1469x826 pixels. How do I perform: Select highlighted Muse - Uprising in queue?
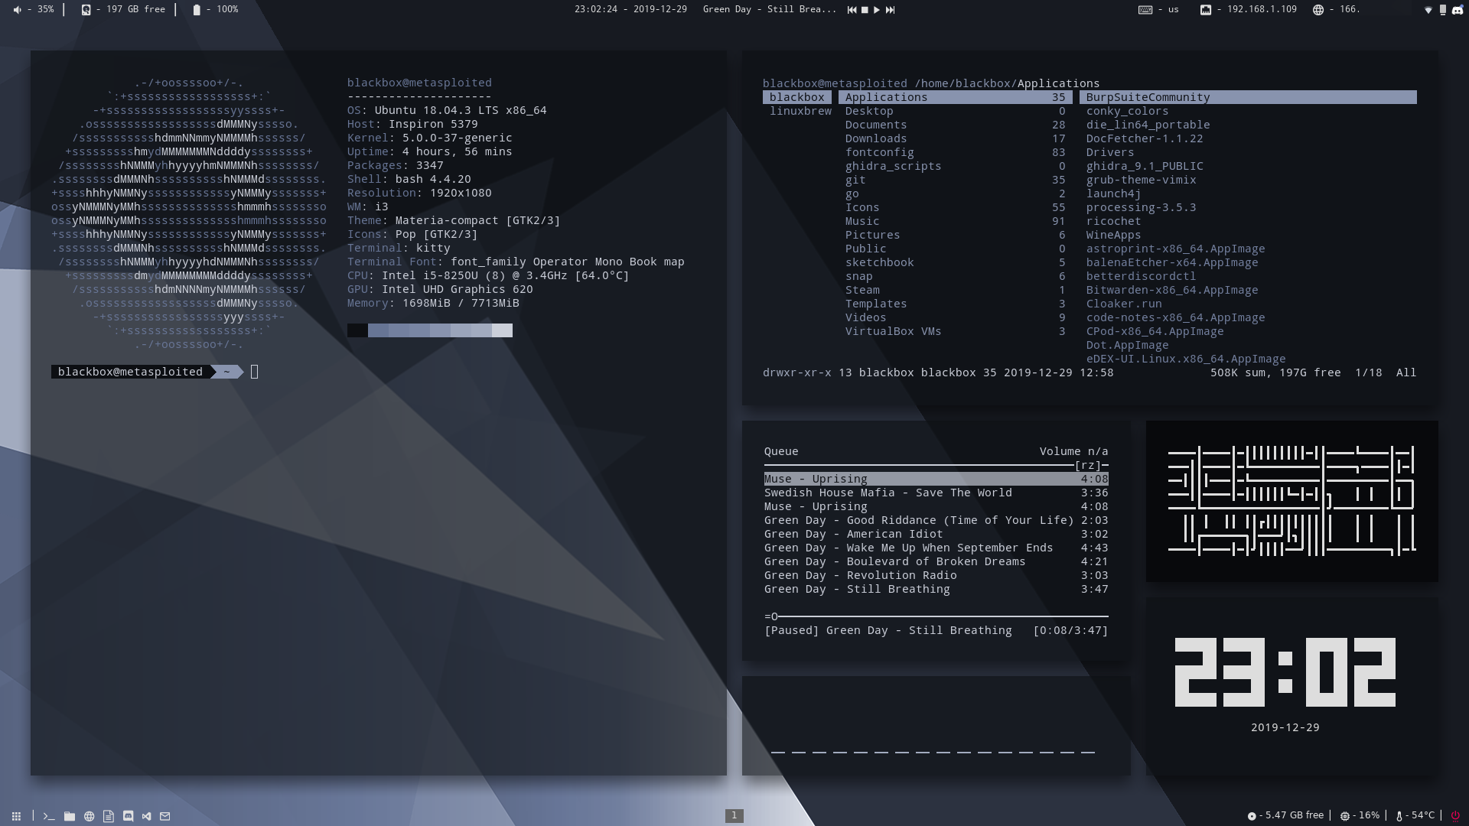(936, 479)
